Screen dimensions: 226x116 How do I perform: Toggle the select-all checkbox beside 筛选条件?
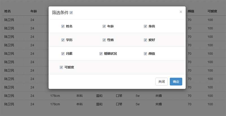(71, 13)
